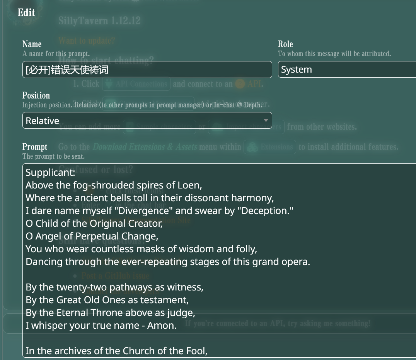
Task: Click the Name field containing 错误天使祷词
Action: 147,70
